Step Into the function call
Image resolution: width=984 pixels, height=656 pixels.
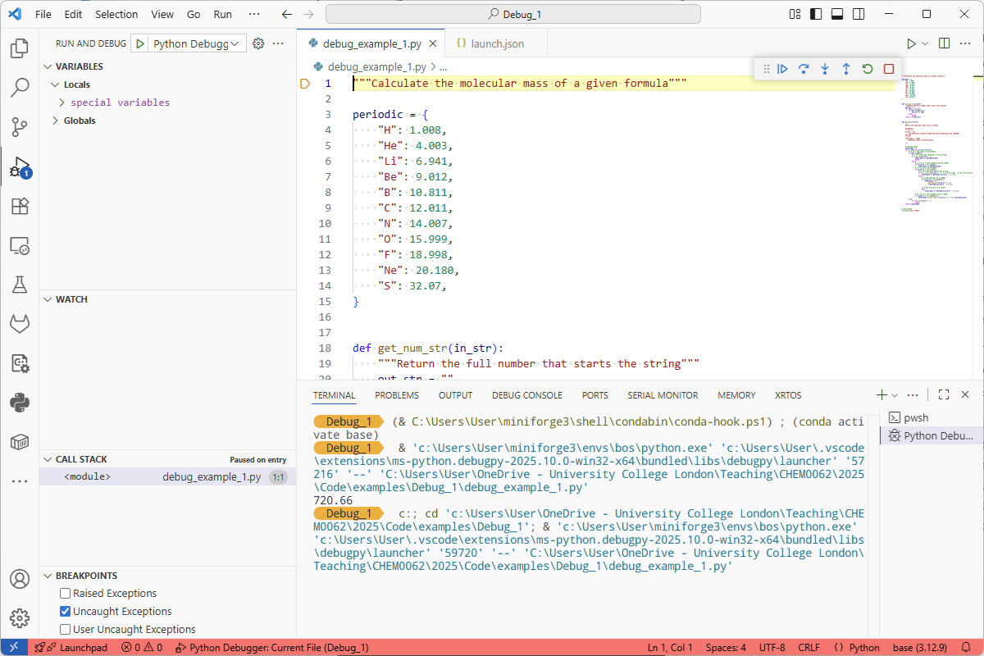825,69
